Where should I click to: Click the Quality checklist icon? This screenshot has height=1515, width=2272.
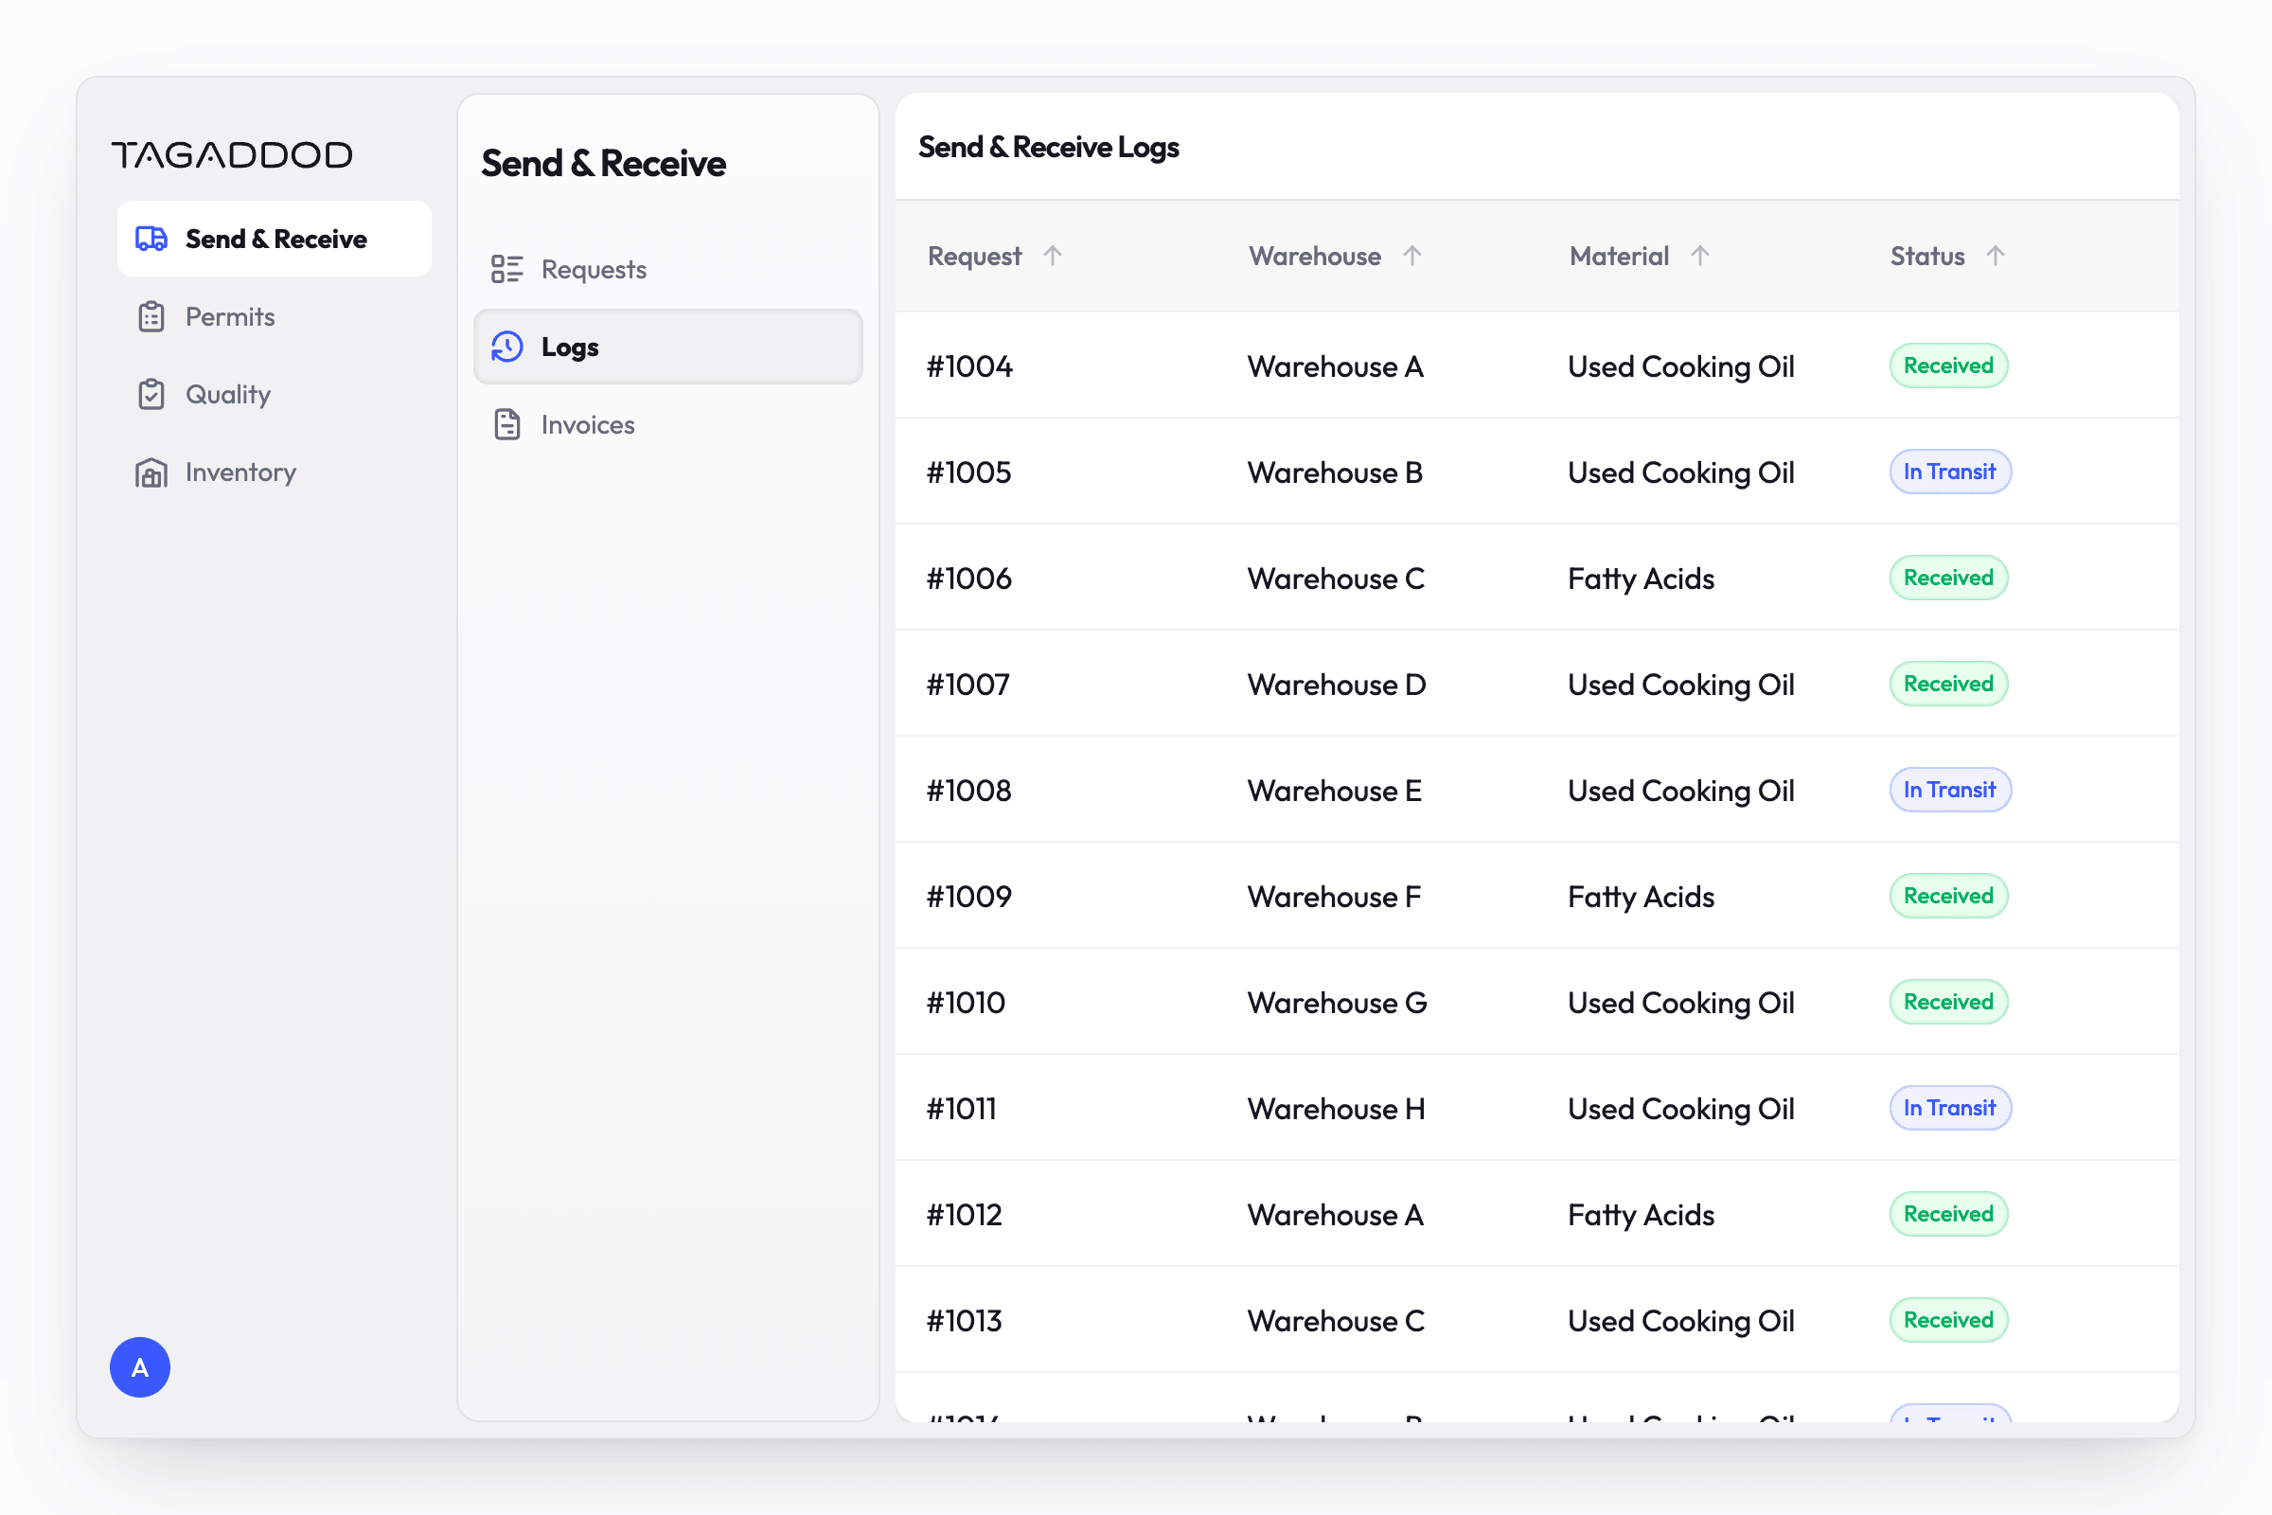point(151,394)
